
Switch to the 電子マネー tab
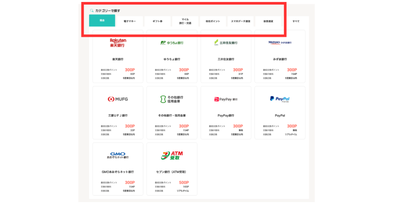[130, 21]
